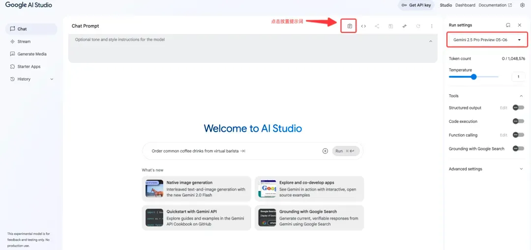This screenshot has width=531, height=250.
Task: Expand the Advanced settings section
Action: (486, 169)
